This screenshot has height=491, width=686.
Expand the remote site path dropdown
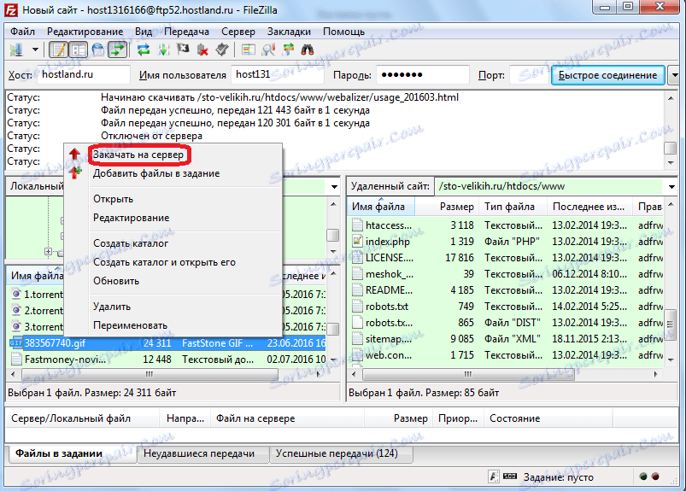point(671,187)
